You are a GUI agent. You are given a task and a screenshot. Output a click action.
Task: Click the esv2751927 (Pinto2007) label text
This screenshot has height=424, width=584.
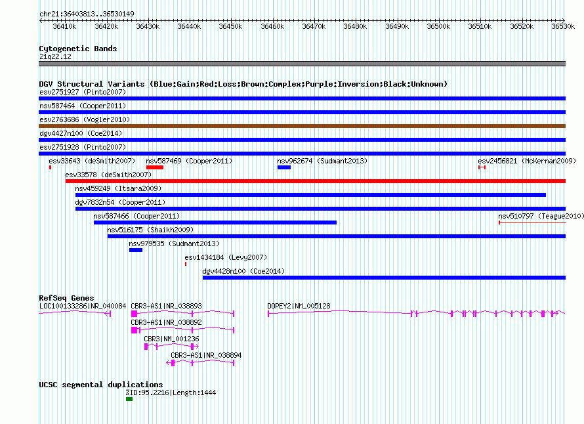pyautogui.click(x=83, y=92)
